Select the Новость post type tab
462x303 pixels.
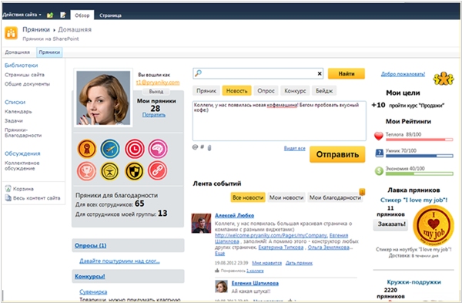[236, 91]
